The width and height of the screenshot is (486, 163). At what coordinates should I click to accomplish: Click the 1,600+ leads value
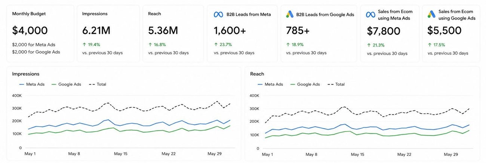click(230, 31)
